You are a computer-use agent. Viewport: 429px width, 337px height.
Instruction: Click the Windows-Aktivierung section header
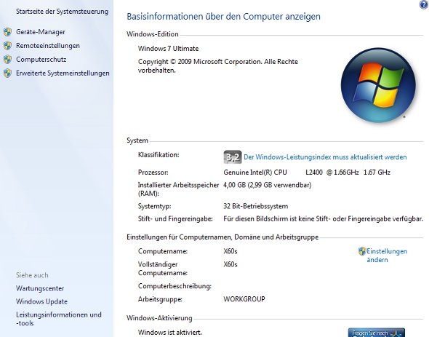(159, 318)
